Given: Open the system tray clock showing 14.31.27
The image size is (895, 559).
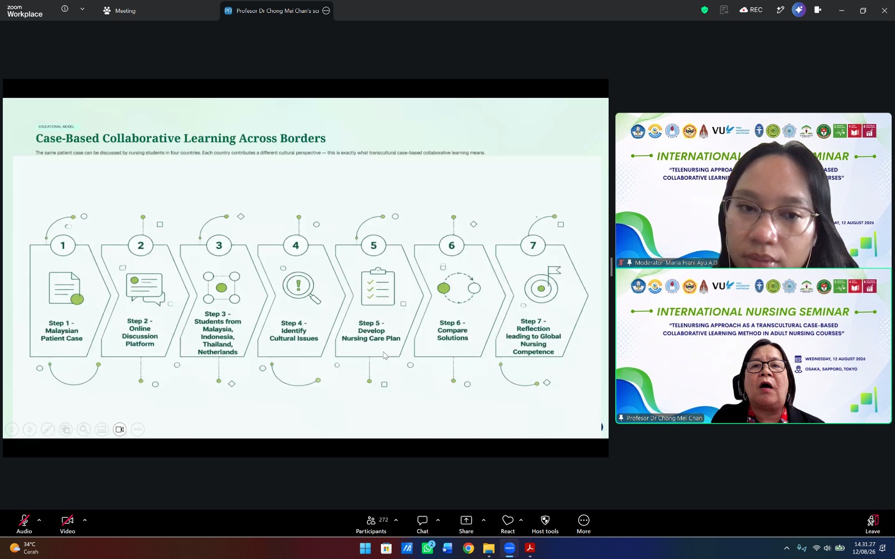Looking at the screenshot, I should pos(864,548).
